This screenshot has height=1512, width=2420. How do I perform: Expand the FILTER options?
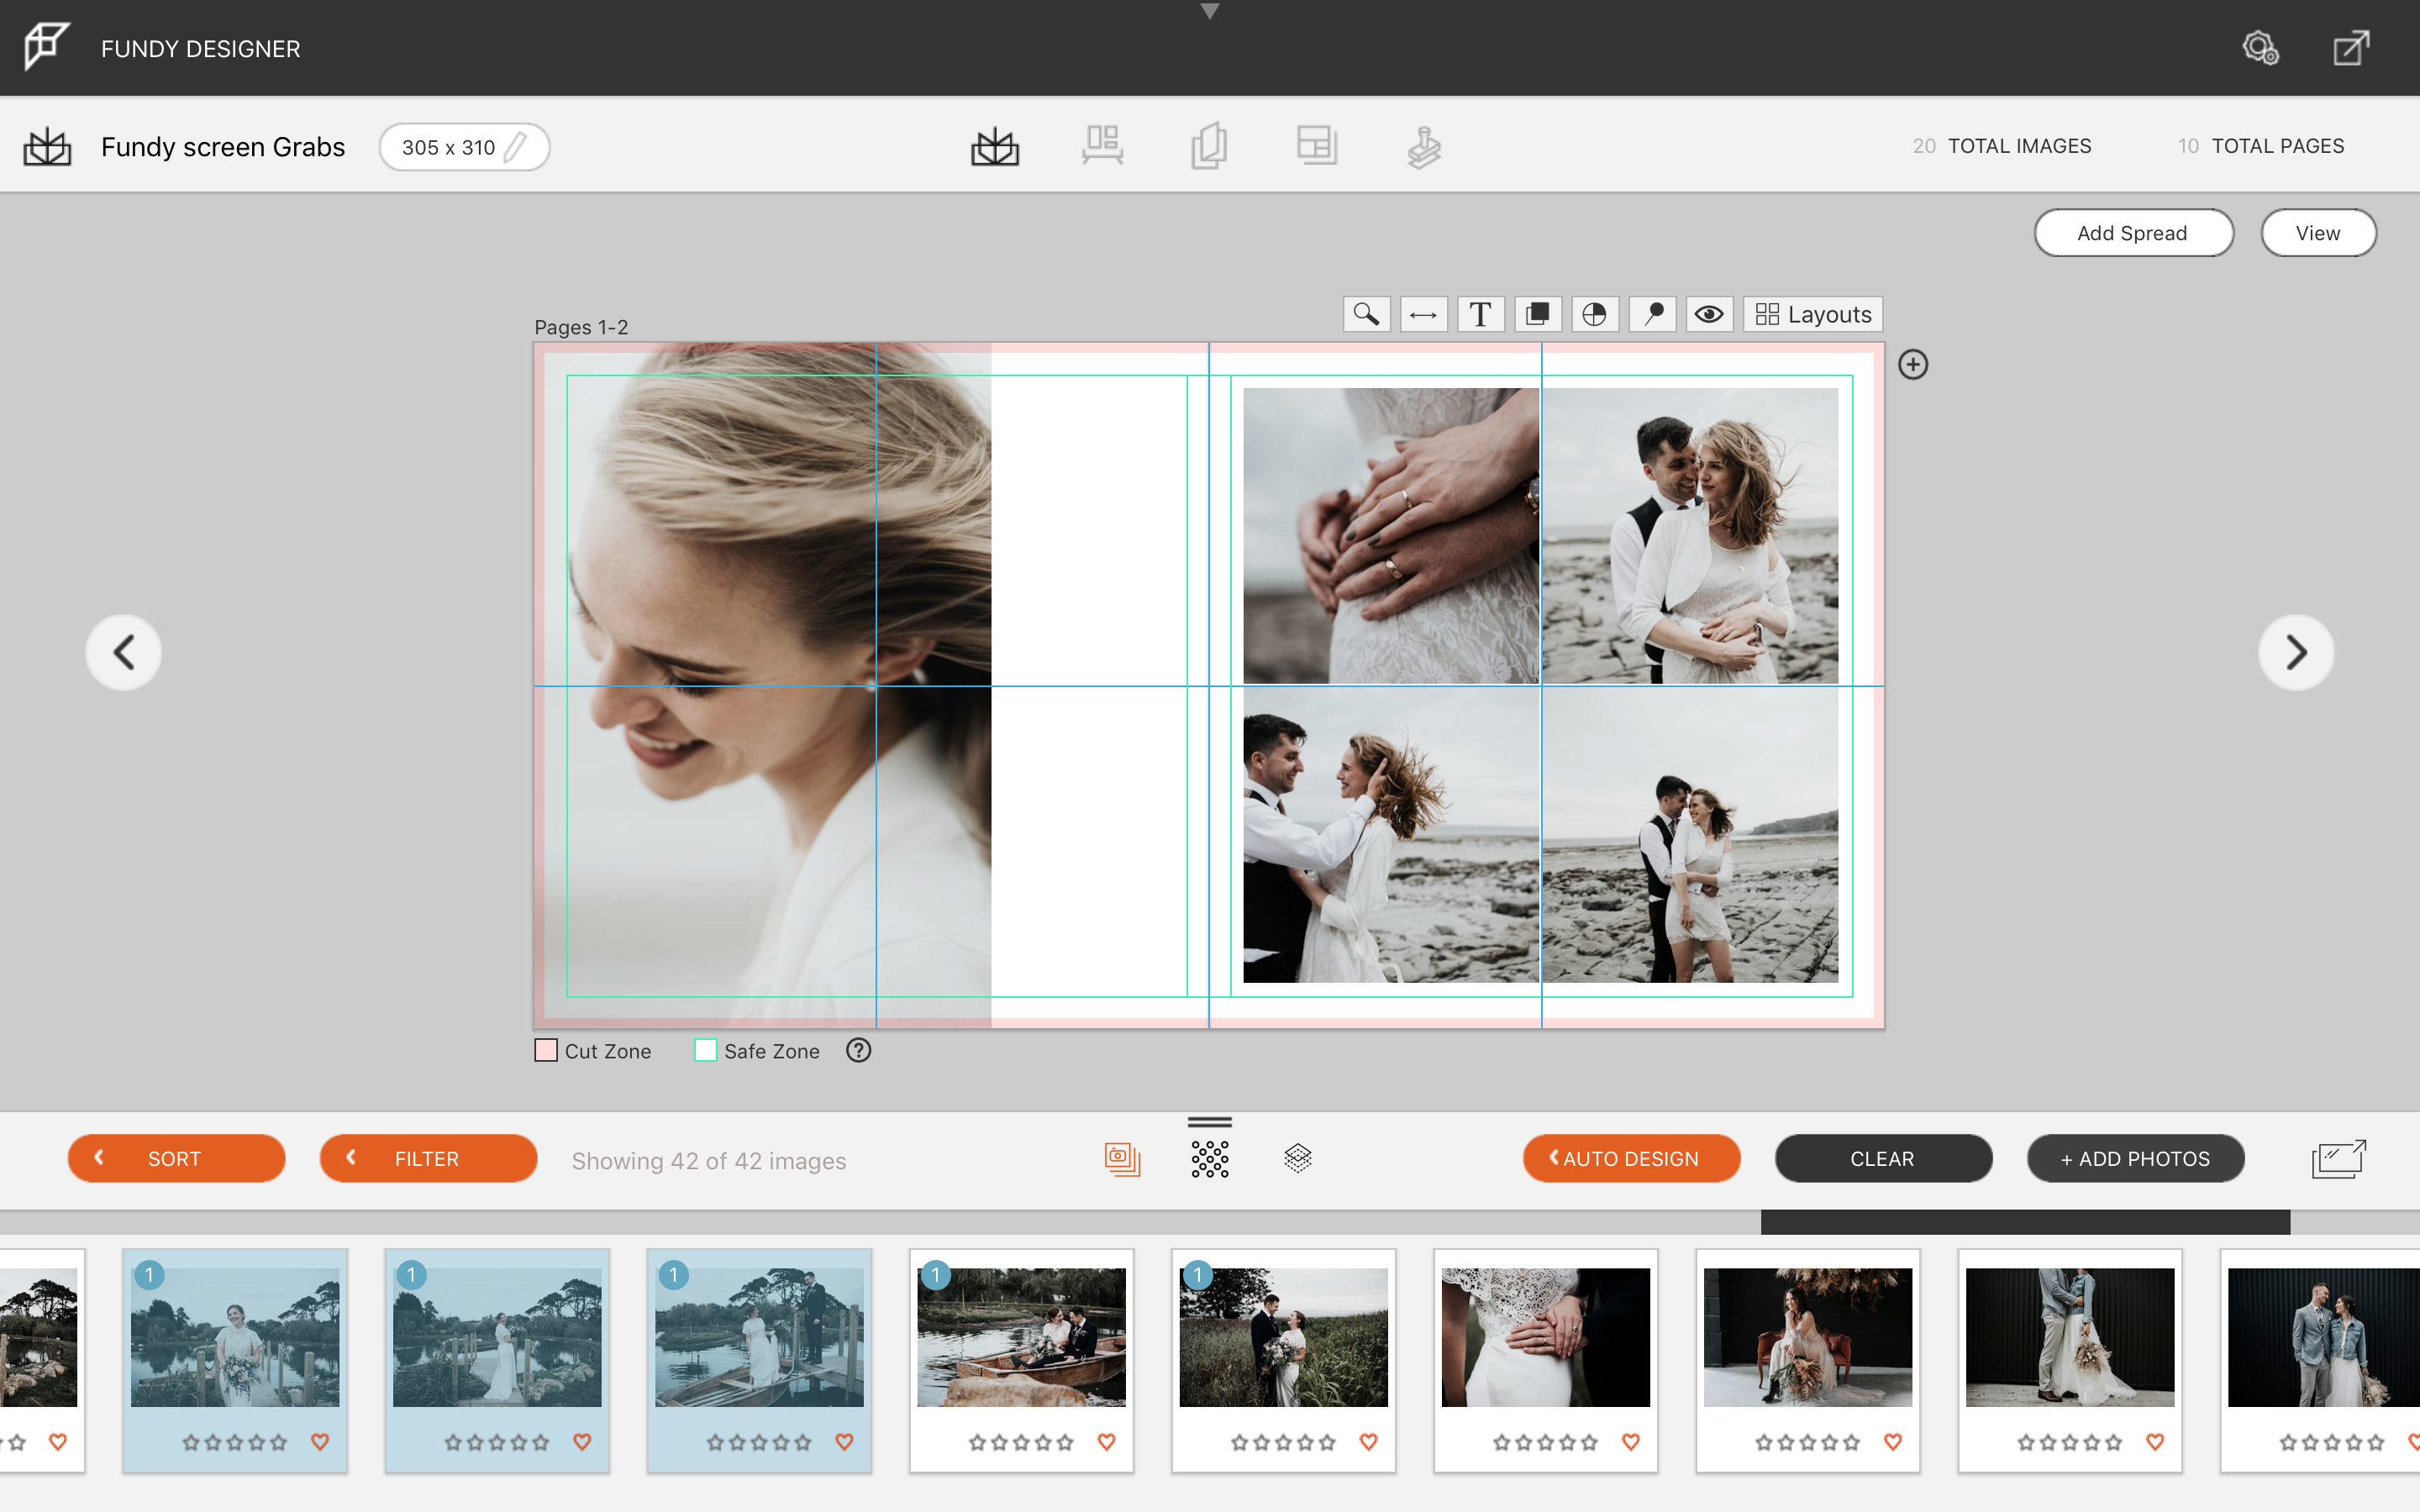point(428,1158)
